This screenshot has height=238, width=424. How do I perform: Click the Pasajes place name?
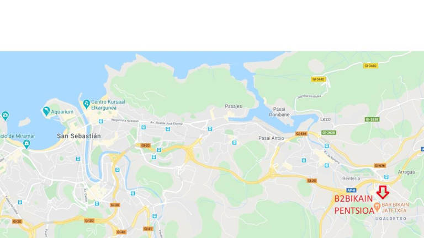pos(234,106)
